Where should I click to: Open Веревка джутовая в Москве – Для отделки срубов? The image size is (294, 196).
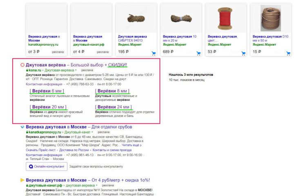pyautogui.click(x=79, y=127)
